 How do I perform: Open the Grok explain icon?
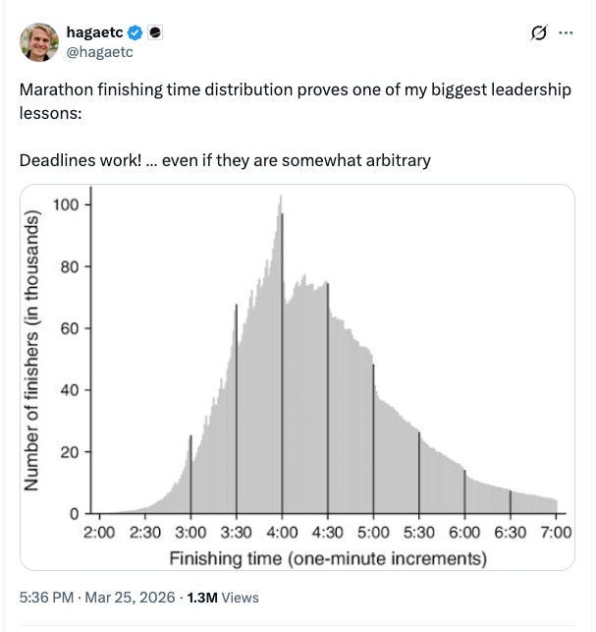pos(539,32)
